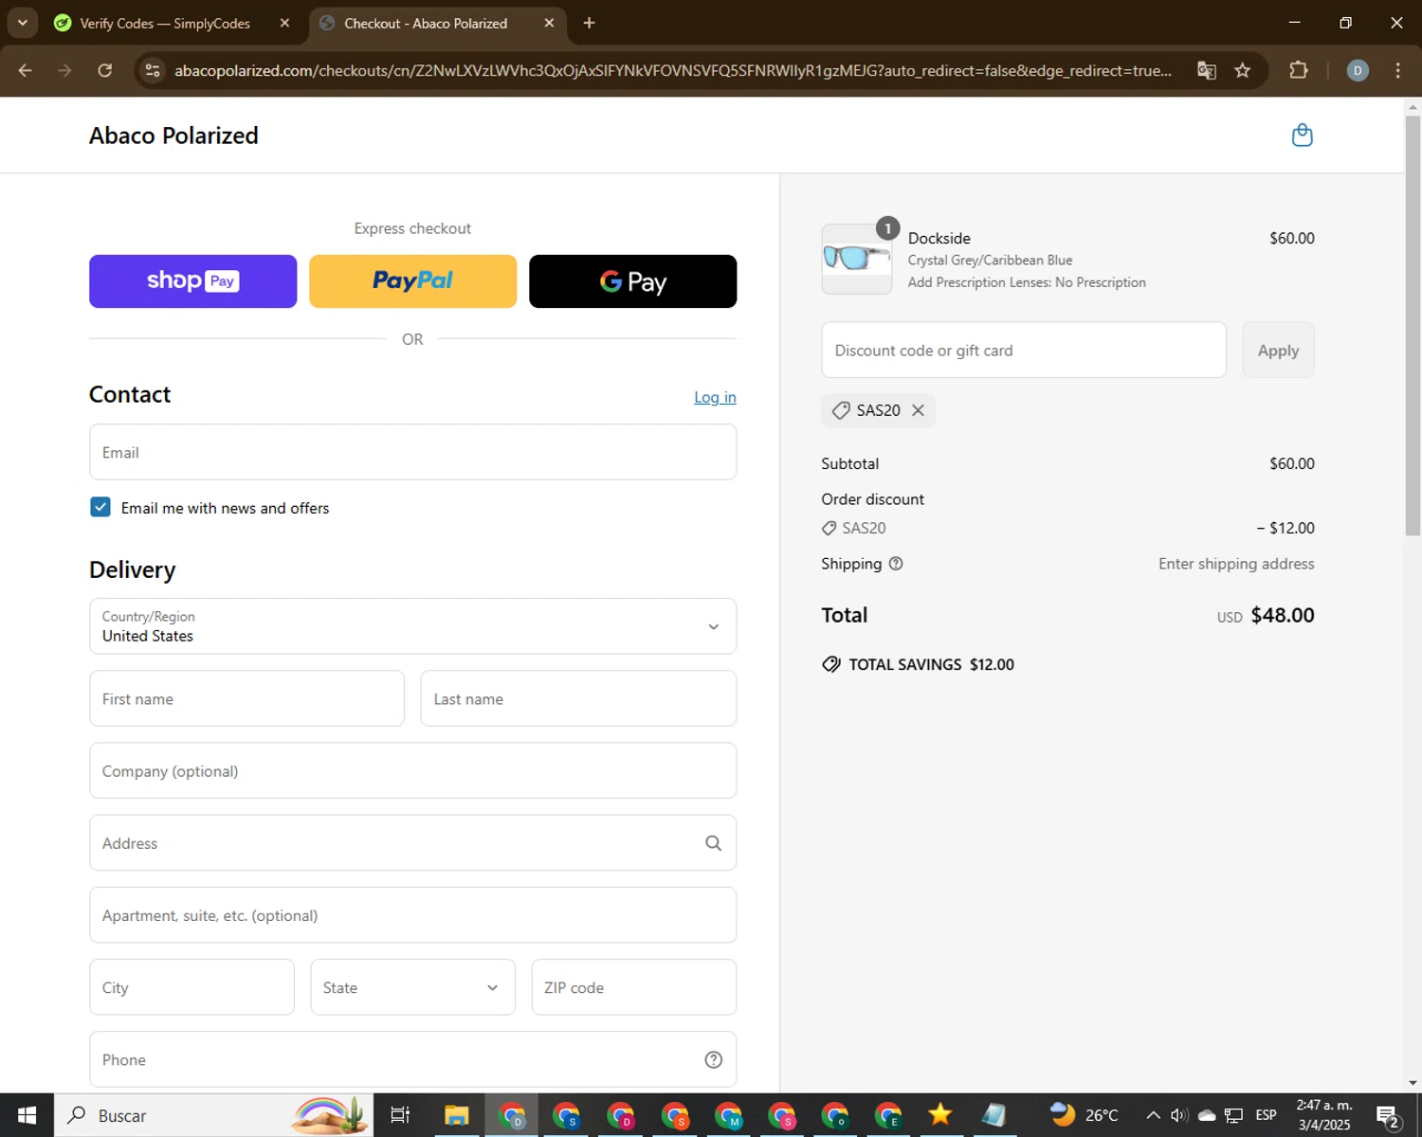Close the Verify Codes SimplyCodes tab
Viewport: 1422px width, 1137px height.
pyautogui.click(x=284, y=23)
